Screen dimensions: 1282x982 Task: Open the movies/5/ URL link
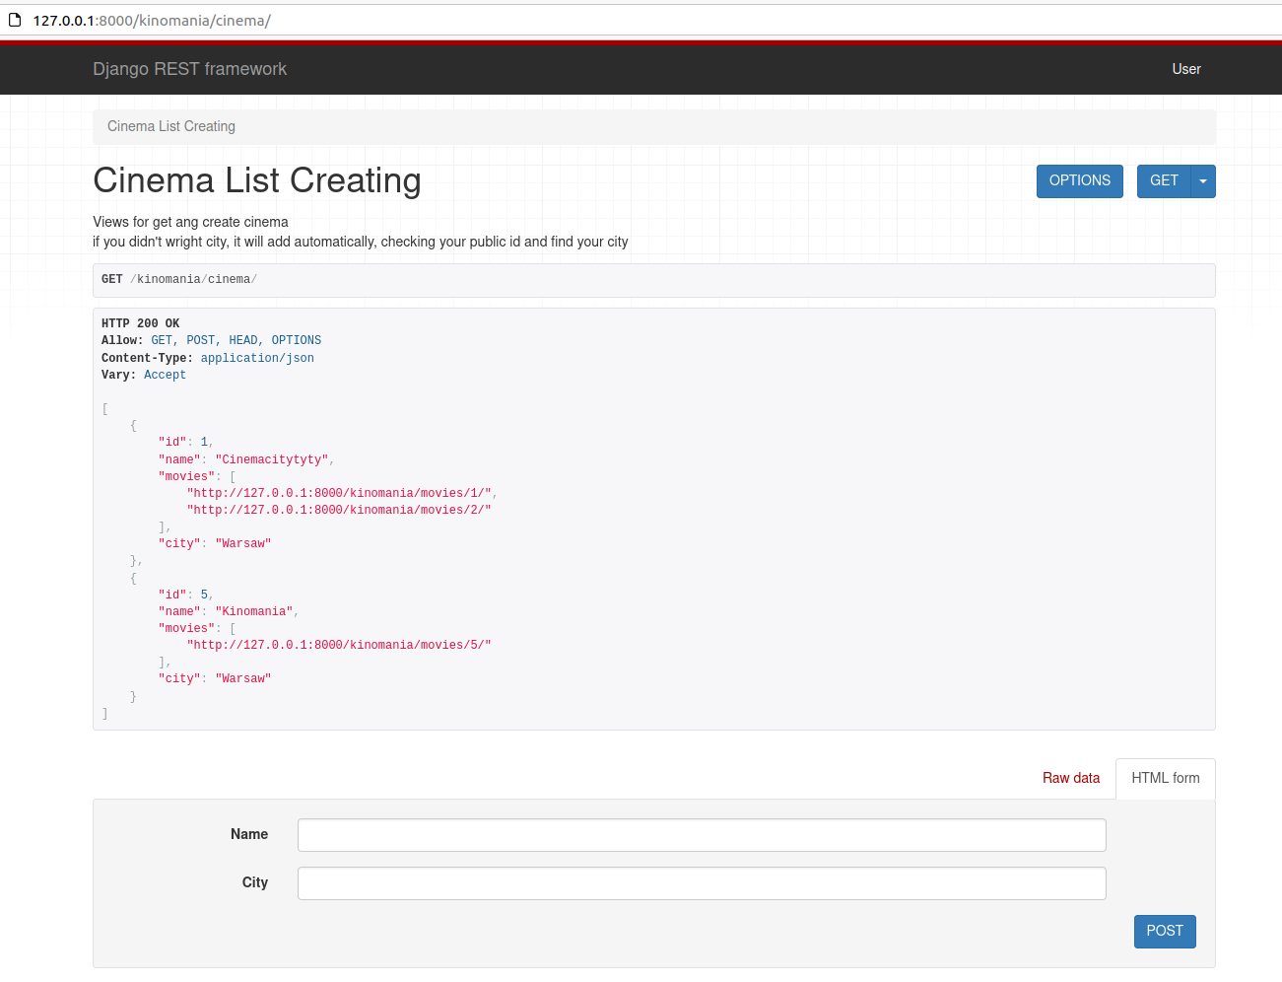point(339,645)
